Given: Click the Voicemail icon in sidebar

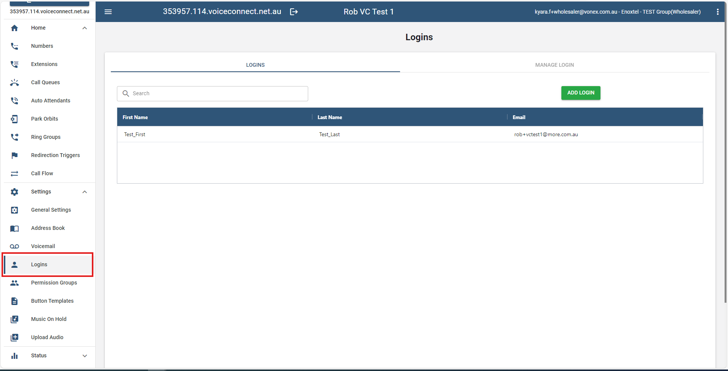Looking at the screenshot, I should point(14,247).
